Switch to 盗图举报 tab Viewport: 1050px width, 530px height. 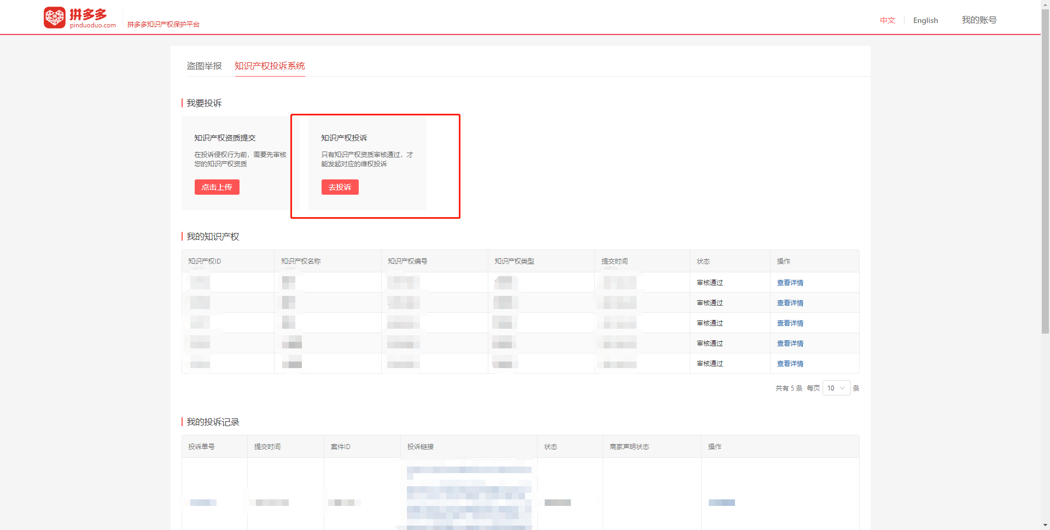[x=204, y=66]
